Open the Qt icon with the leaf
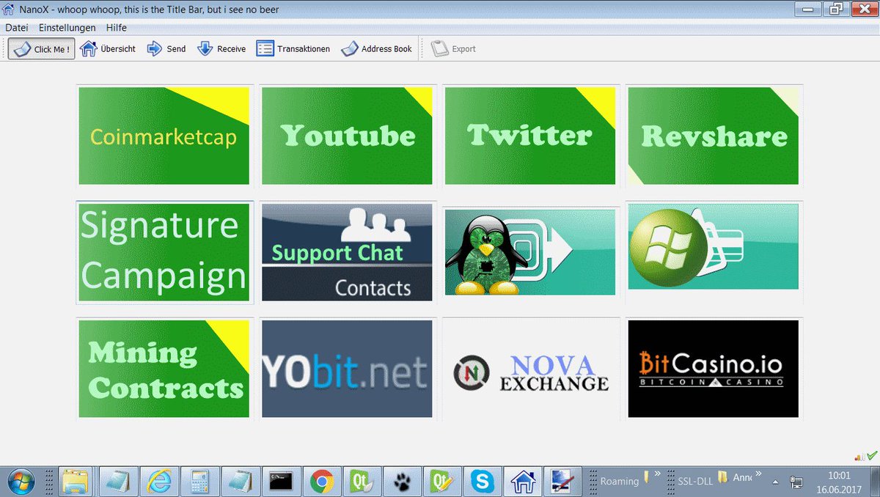 [x=363, y=482]
